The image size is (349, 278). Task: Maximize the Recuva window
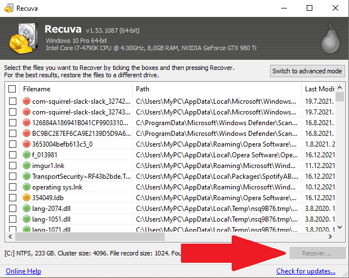[310, 8]
